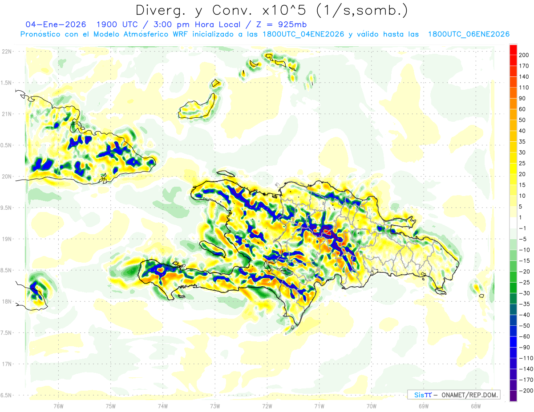Click the positive '200' color bar value
Viewport: 534px width, 412px height.
click(525, 55)
